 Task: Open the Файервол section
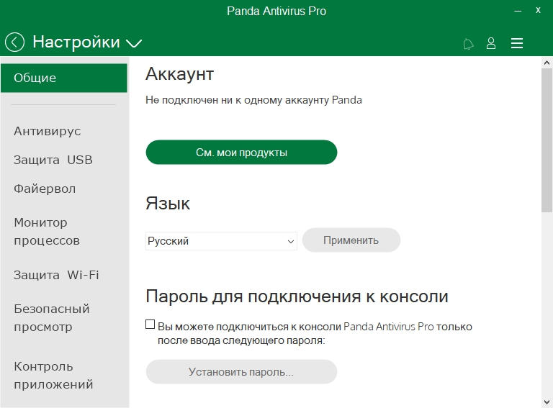pos(45,189)
